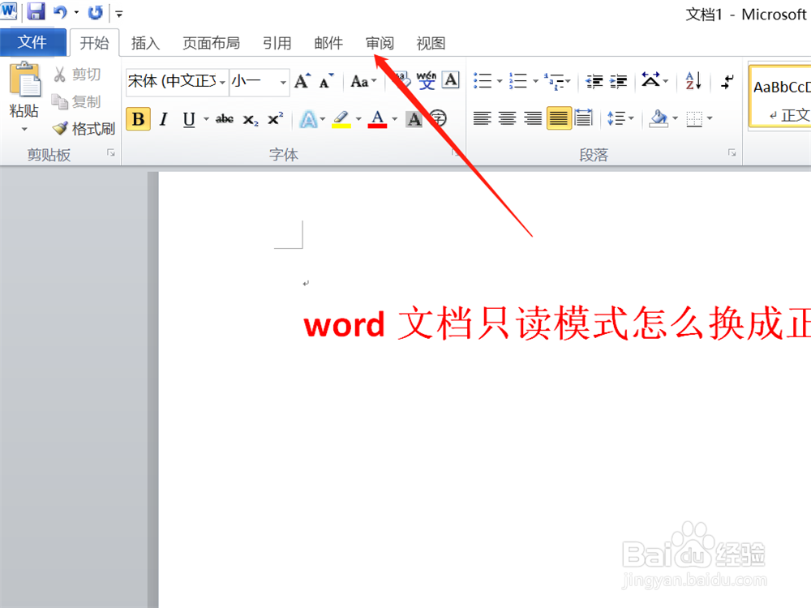Image resolution: width=811 pixels, height=608 pixels.
Task: Toggle italic formatting
Action: click(164, 119)
